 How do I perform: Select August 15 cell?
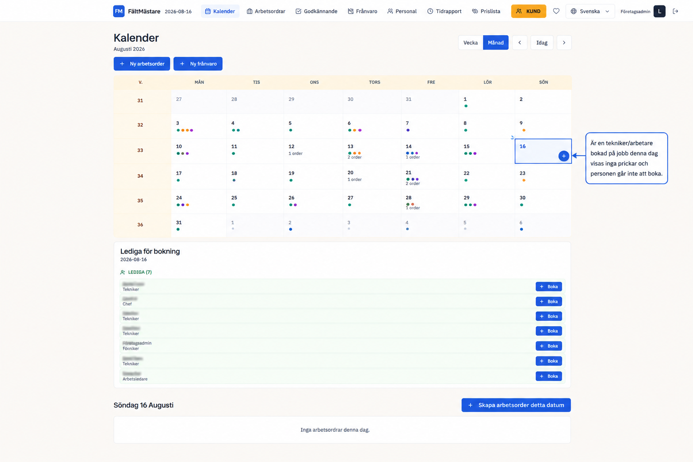pyautogui.click(x=486, y=151)
